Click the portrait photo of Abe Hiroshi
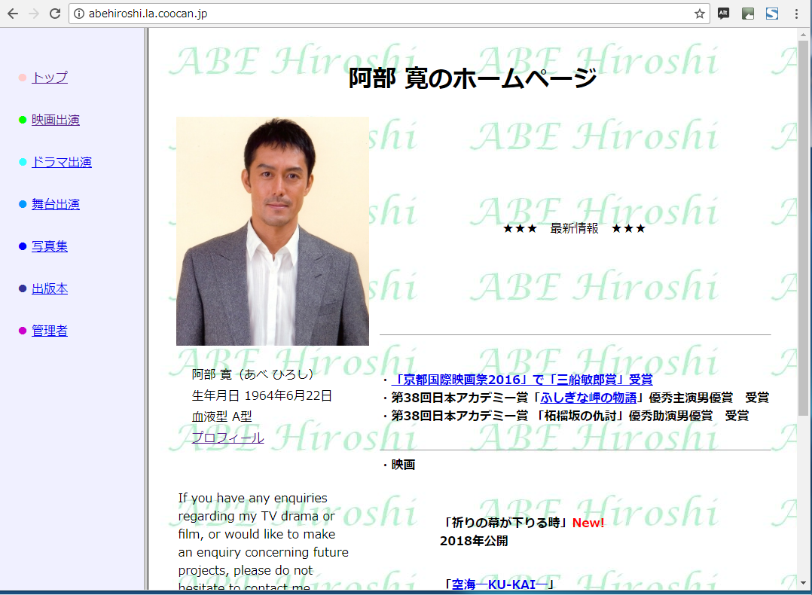The width and height of the screenshot is (812, 595). (272, 231)
